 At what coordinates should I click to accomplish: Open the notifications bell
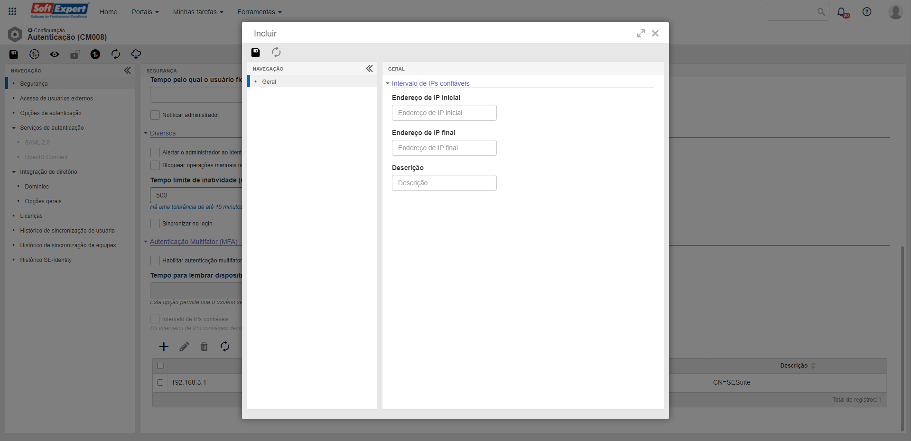tap(842, 12)
